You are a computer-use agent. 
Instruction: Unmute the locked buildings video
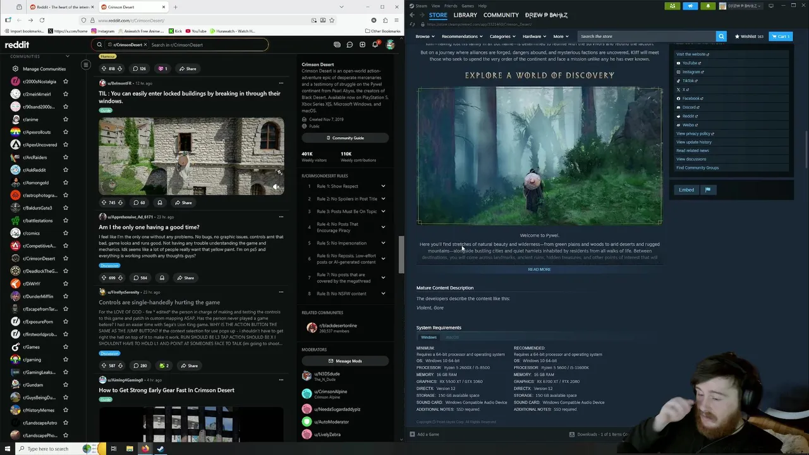click(276, 187)
